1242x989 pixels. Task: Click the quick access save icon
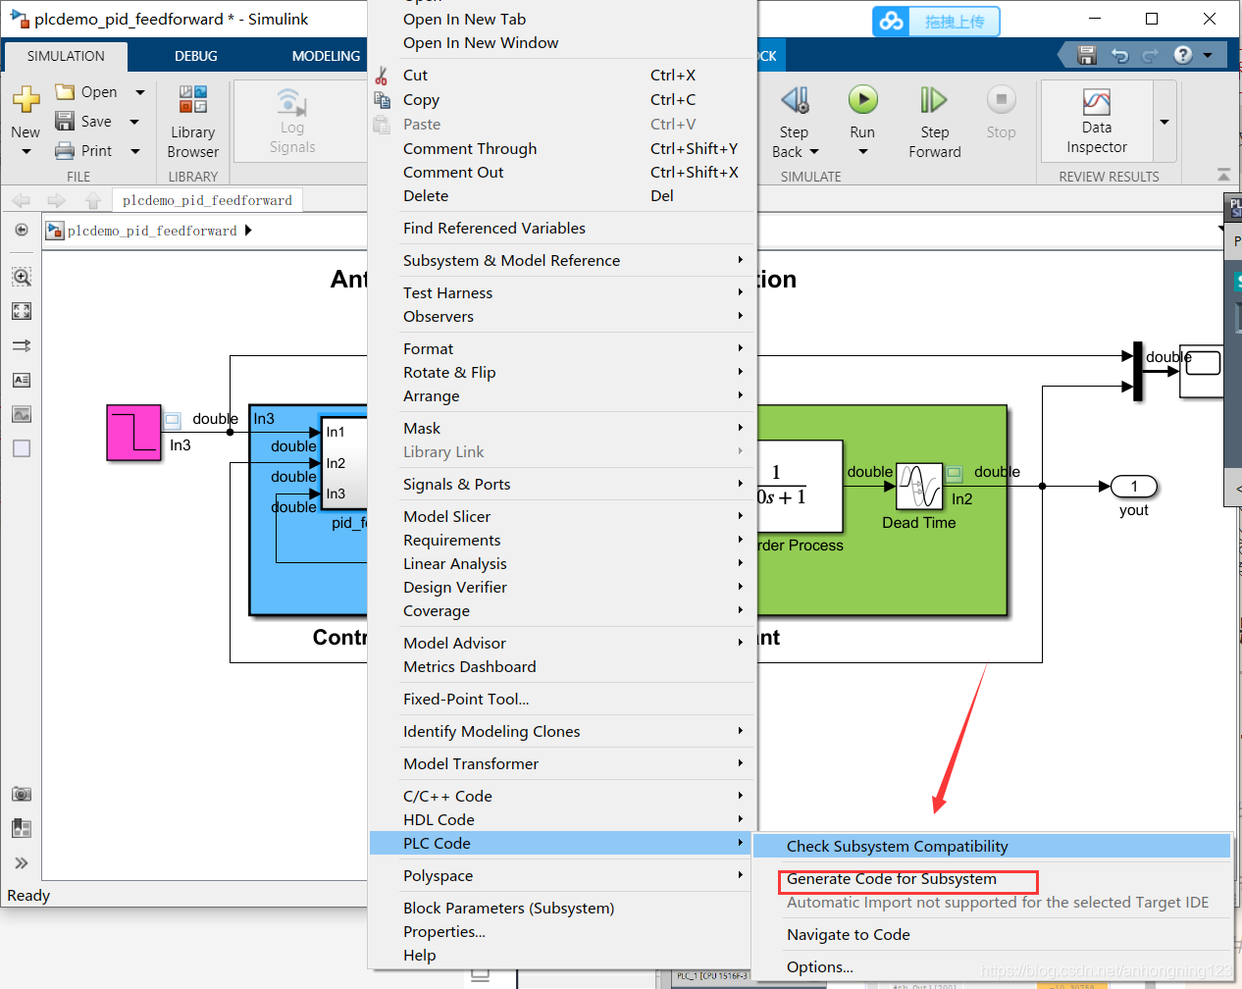pyautogui.click(x=1086, y=56)
